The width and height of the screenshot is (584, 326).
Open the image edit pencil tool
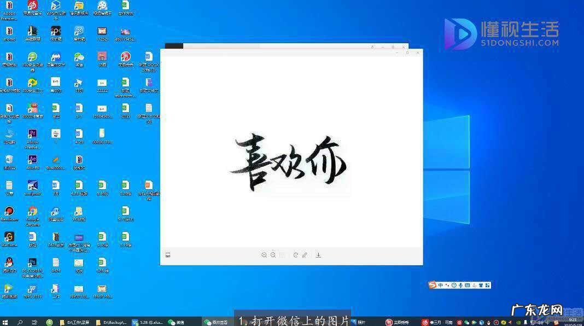coord(305,255)
